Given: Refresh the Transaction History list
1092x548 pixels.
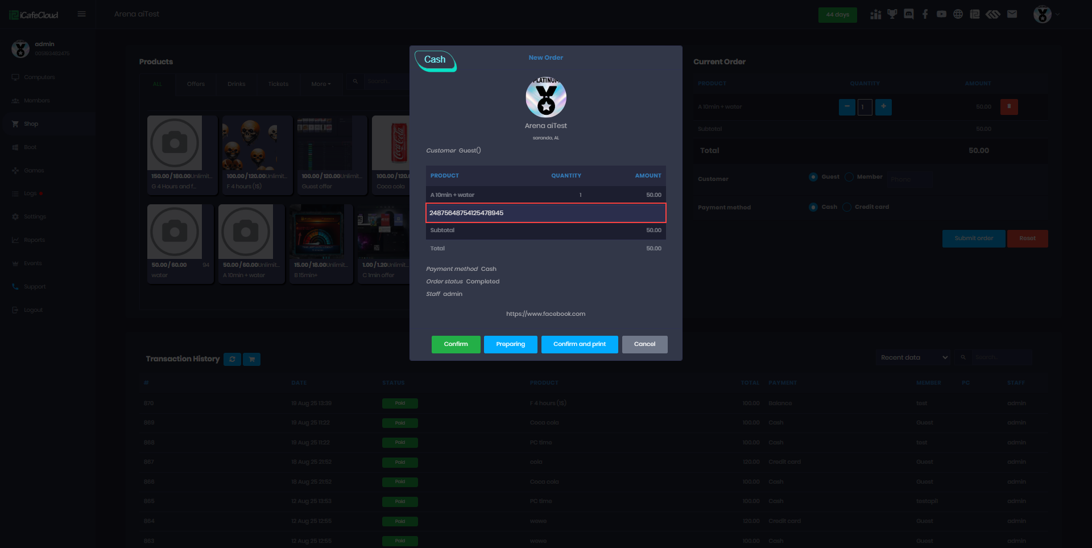Looking at the screenshot, I should coord(232,359).
